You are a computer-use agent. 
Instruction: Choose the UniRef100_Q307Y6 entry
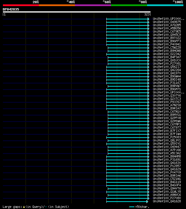pos(167,95)
